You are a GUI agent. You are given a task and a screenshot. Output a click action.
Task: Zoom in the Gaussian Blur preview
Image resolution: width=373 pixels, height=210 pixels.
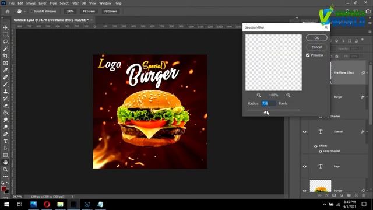(x=288, y=95)
